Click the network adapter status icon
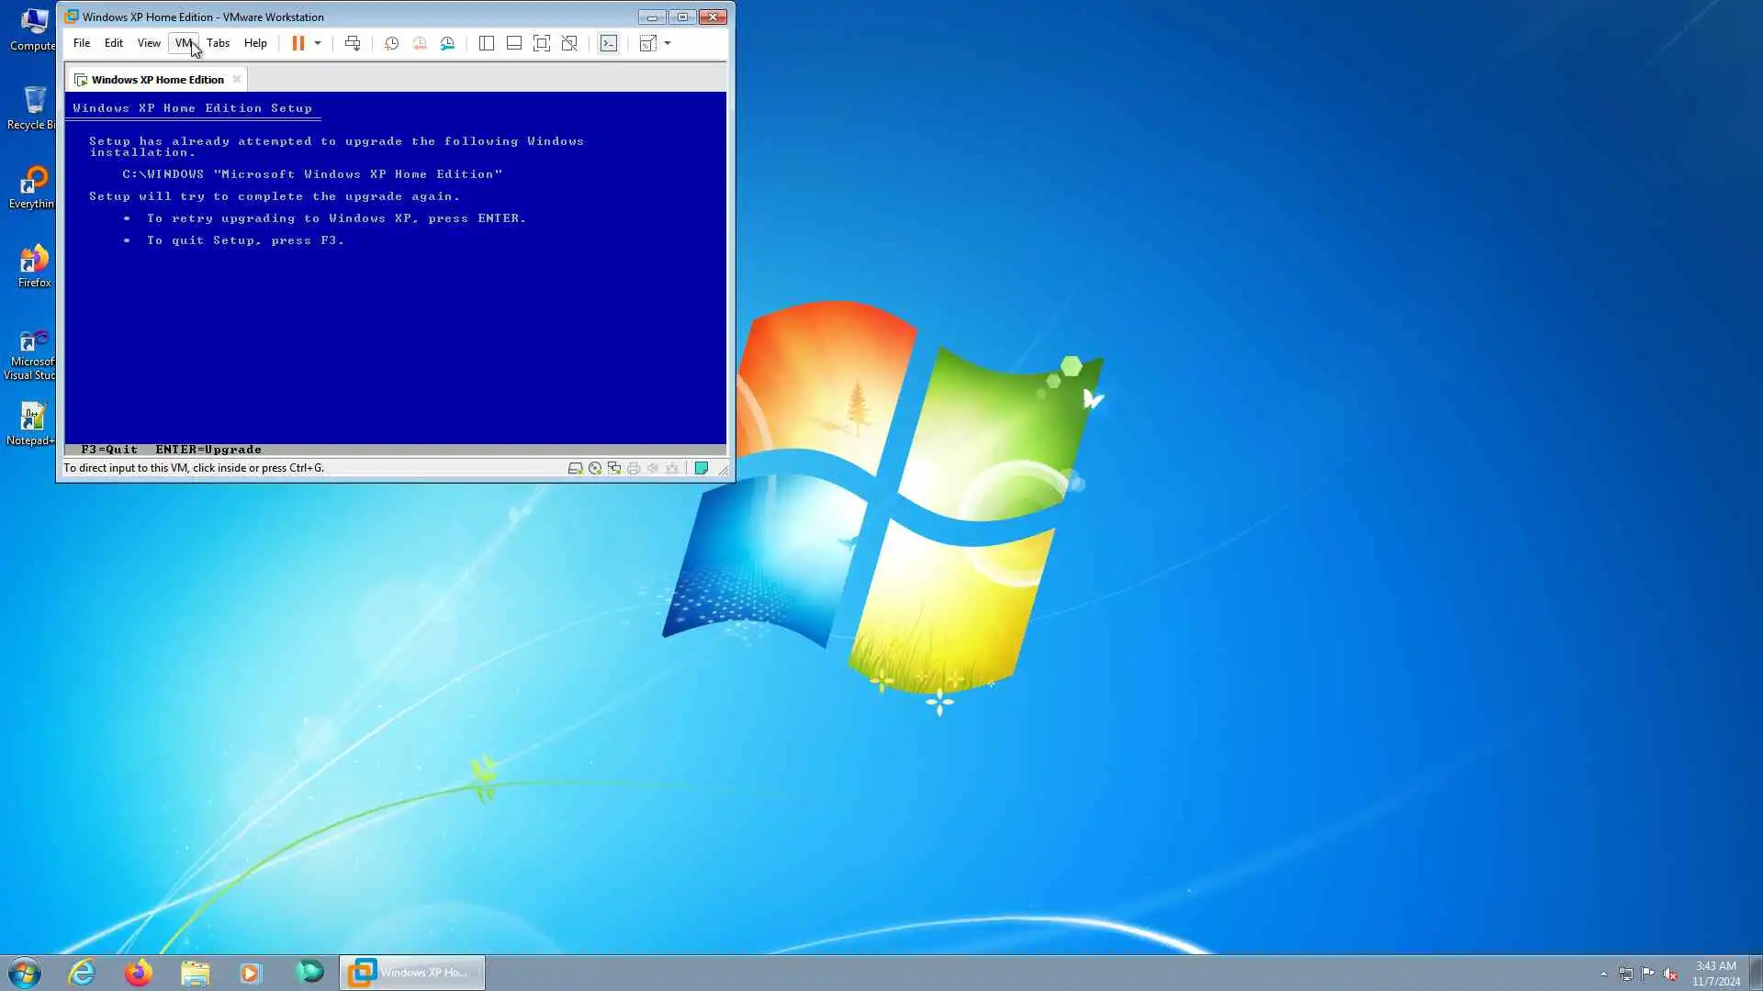This screenshot has width=1763, height=991. click(x=614, y=468)
